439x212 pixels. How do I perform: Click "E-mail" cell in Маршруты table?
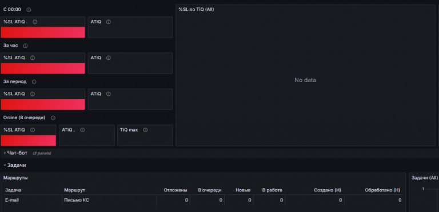12,200
